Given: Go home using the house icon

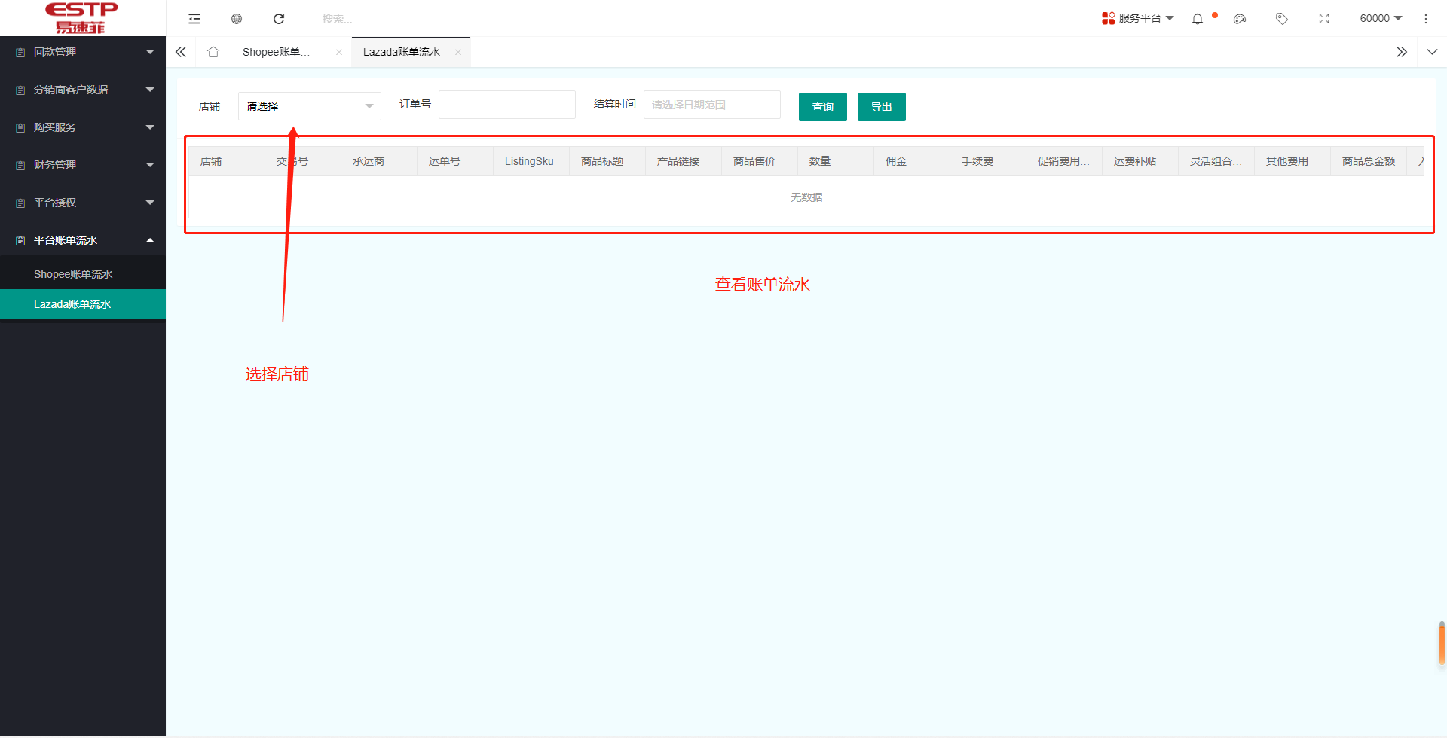Looking at the screenshot, I should [x=213, y=51].
